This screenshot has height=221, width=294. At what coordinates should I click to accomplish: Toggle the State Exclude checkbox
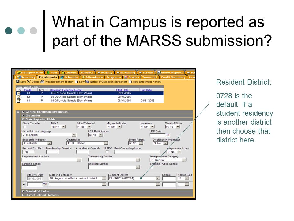tap(25, 127)
